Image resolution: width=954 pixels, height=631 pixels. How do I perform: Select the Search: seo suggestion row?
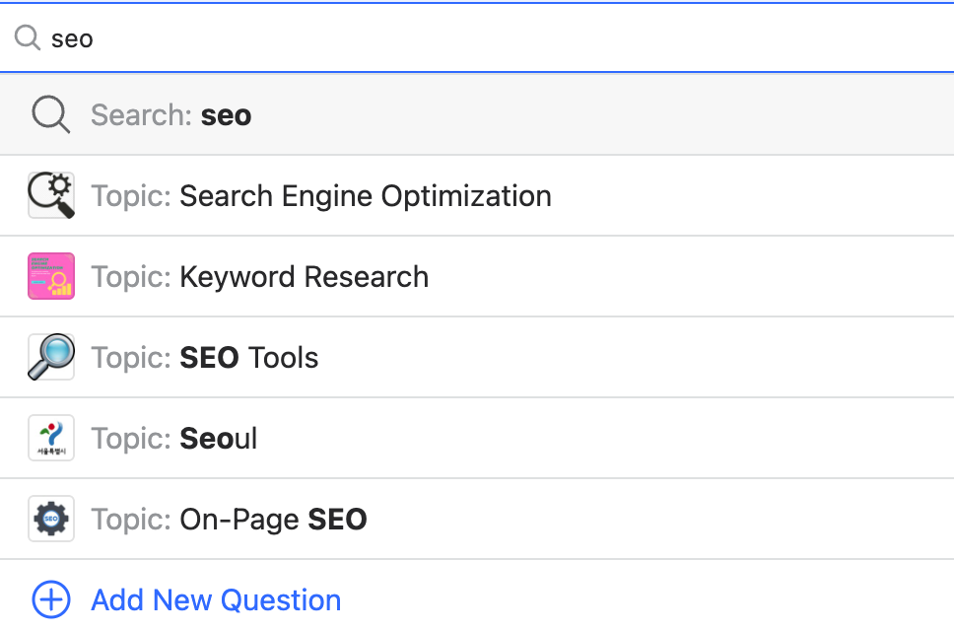[x=477, y=114]
